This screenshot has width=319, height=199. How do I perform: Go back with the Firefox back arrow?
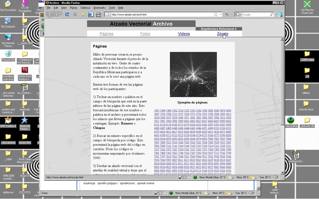(49, 14)
